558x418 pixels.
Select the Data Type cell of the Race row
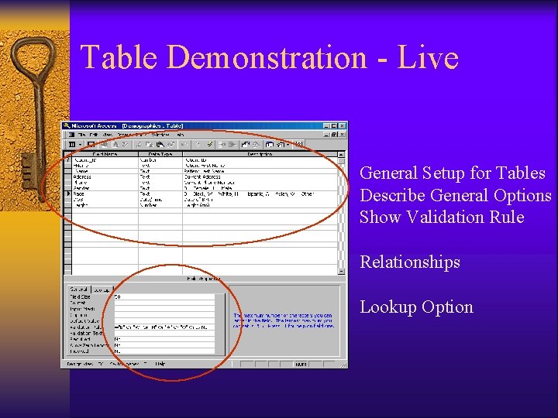(x=160, y=194)
